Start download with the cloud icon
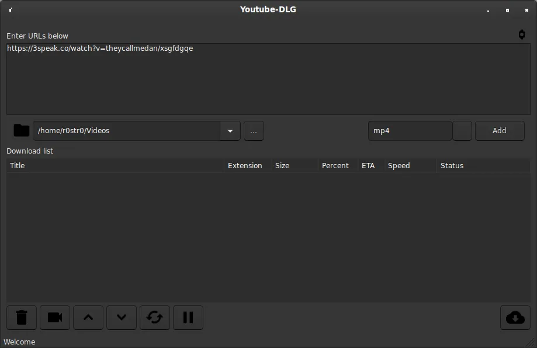The image size is (537, 348). (x=515, y=318)
